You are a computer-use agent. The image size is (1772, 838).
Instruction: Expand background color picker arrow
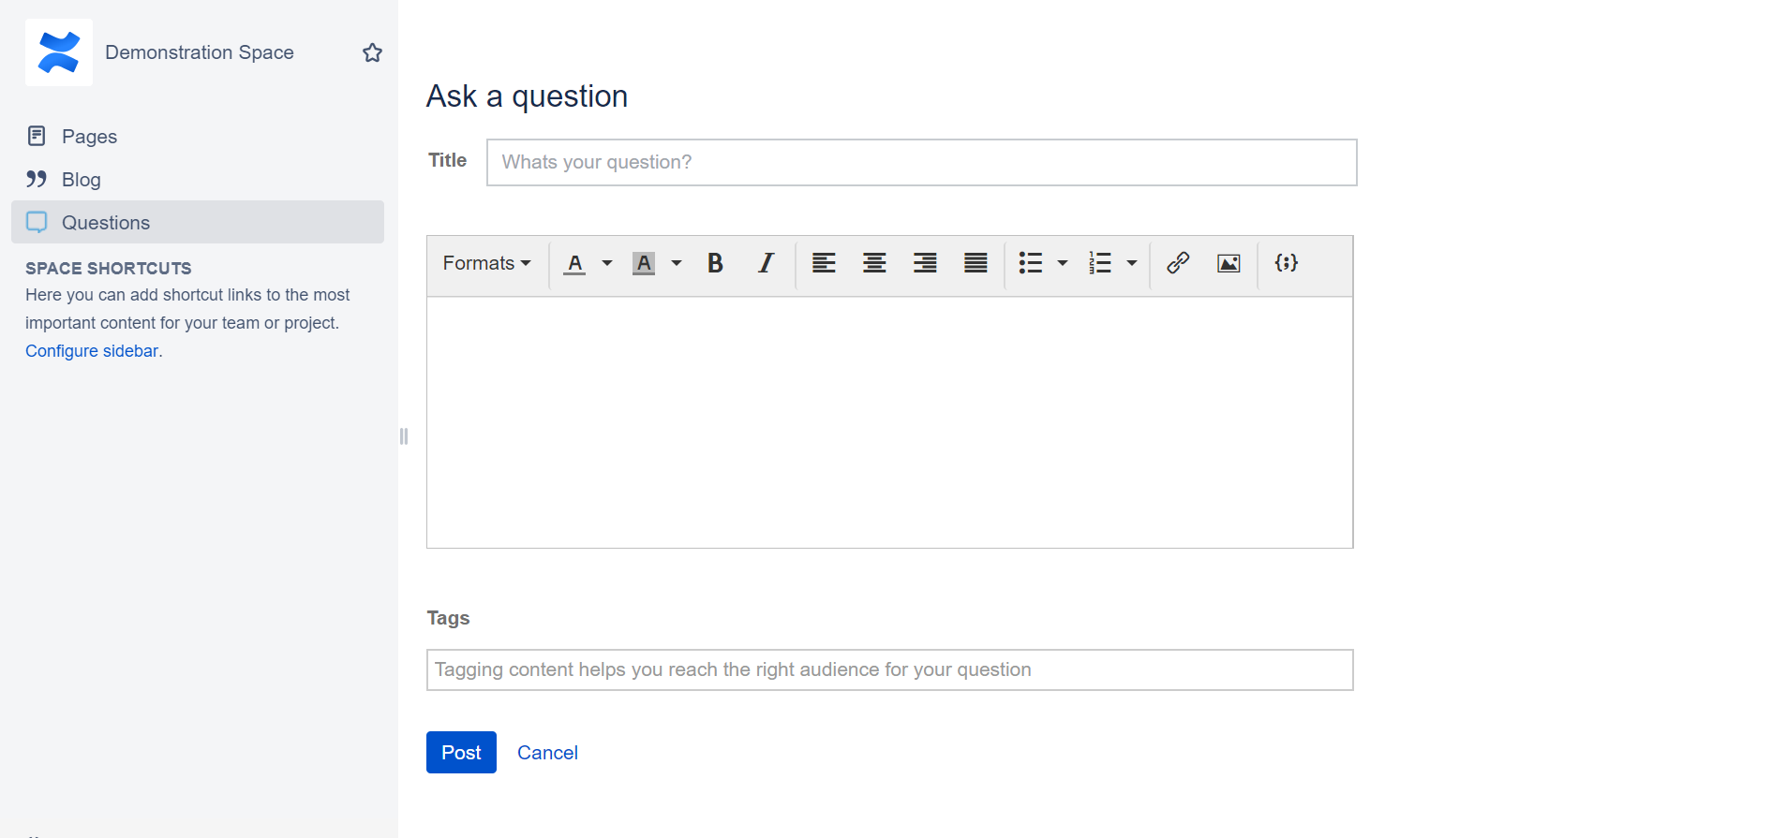pos(677,263)
